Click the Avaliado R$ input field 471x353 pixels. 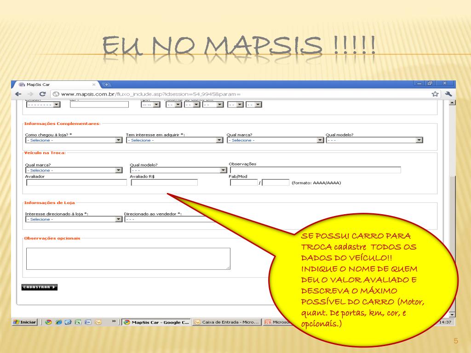[x=164, y=182]
